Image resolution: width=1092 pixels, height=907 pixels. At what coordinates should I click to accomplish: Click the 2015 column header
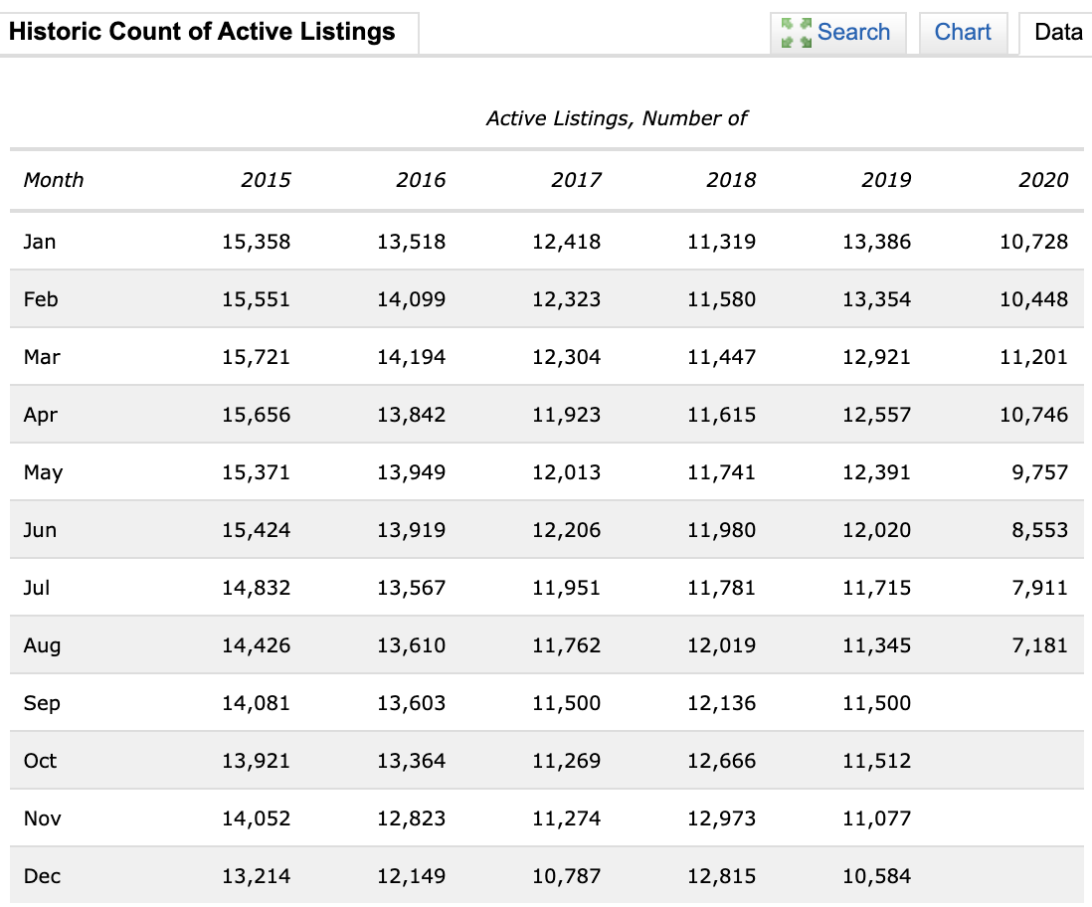click(266, 180)
